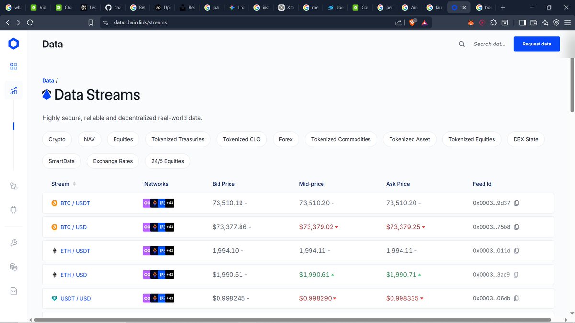Viewport: 575px width, 323px height.
Task: Filter streams by the Crypto category
Action: tap(57, 139)
